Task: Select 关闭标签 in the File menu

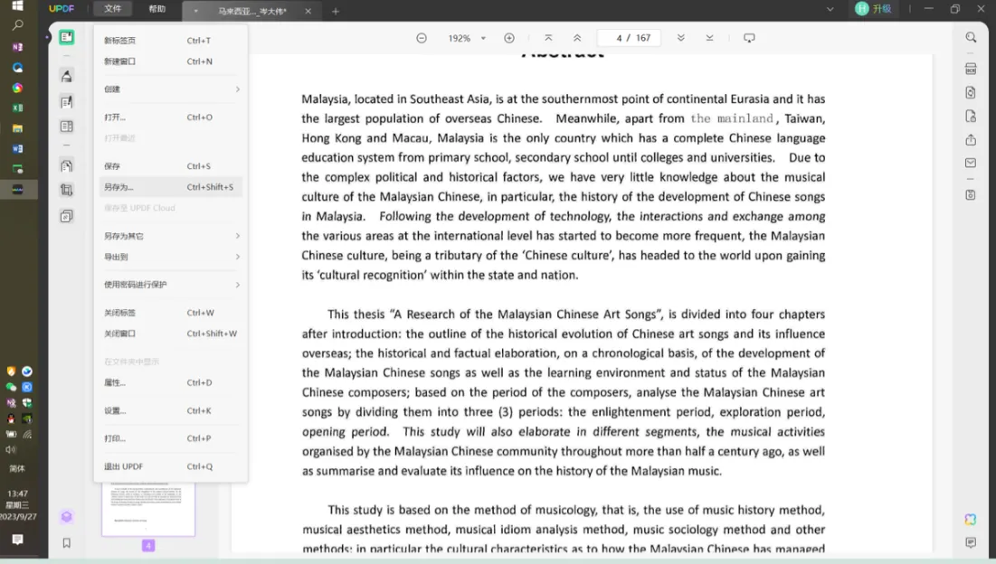Action: [172, 313]
